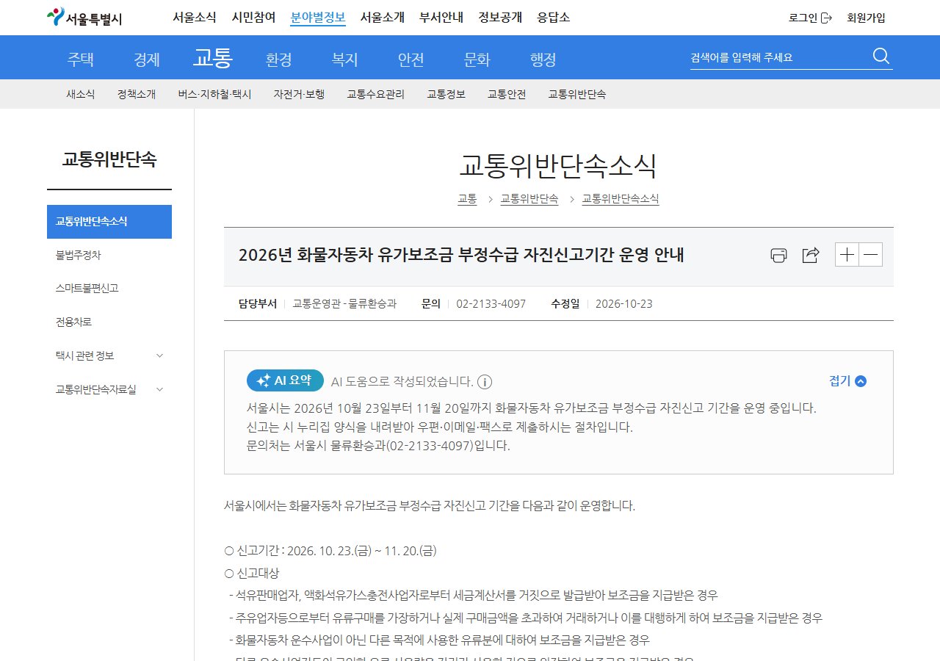Screen dimensions: 940x661
Task: Click contact number 02-2133-4097 in metadata
Action: 491,303
